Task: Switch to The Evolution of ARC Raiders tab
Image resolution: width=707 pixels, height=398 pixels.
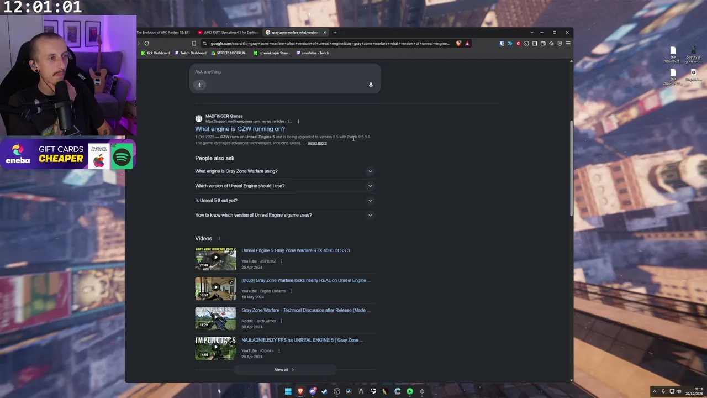Action: [x=163, y=32]
